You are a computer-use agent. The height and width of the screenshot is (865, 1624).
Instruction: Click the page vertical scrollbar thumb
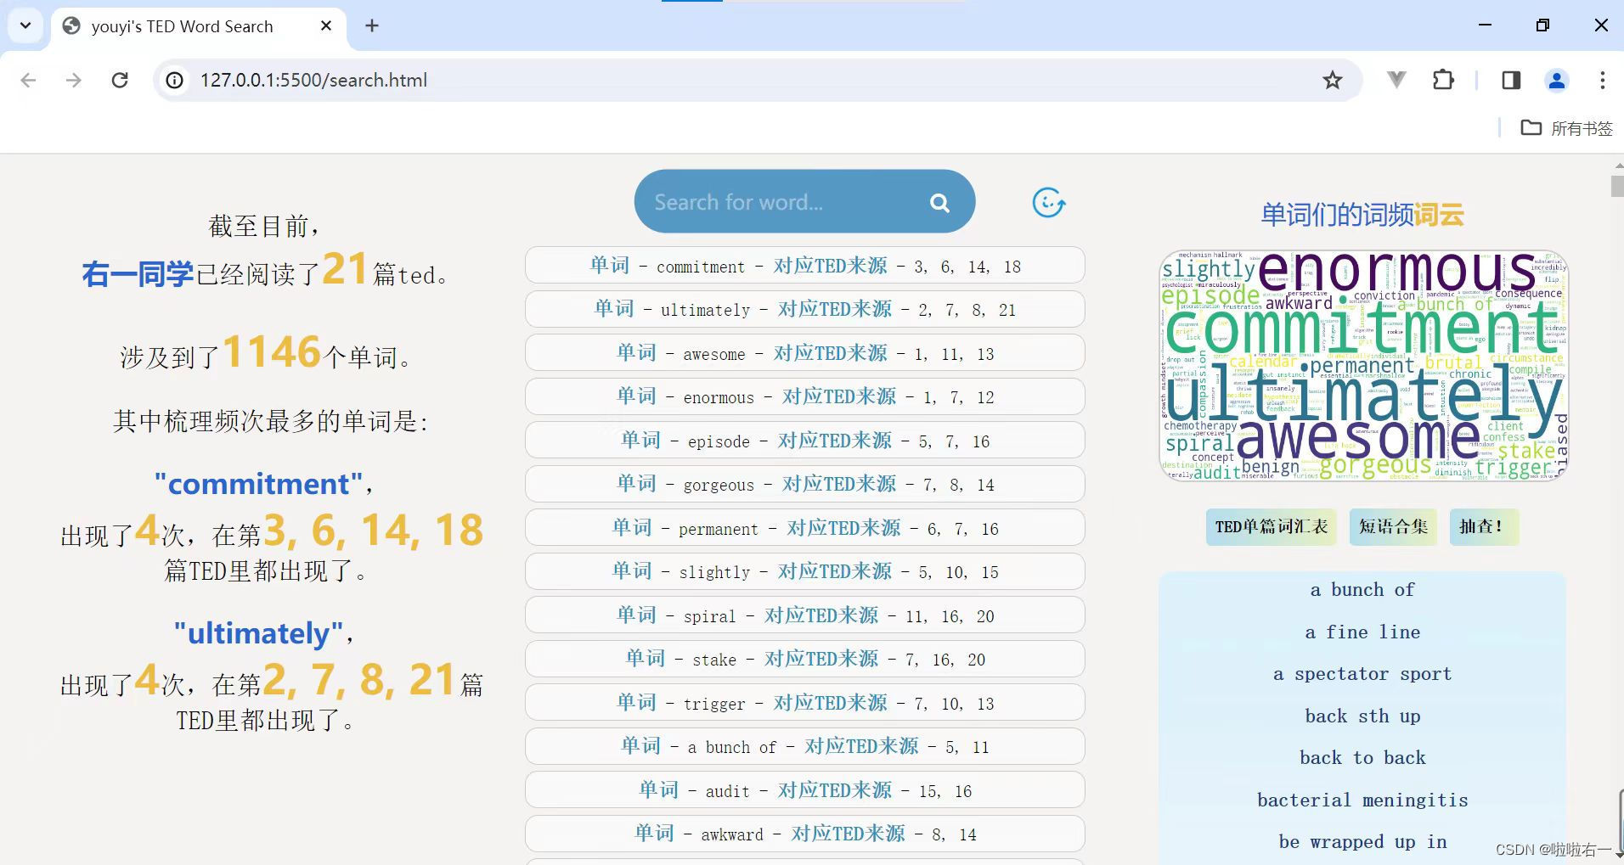1616,186
